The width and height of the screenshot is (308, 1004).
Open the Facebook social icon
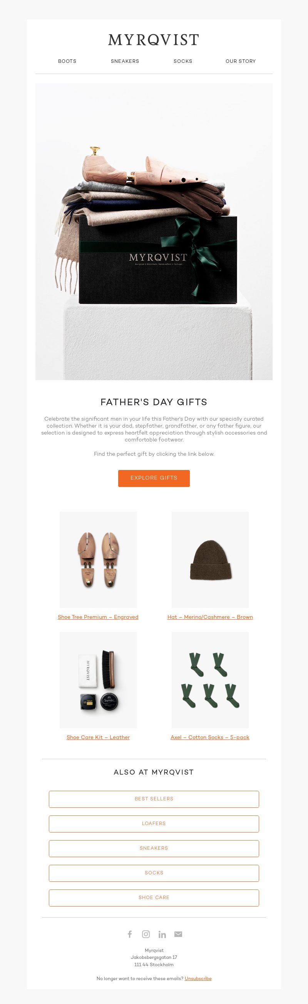(x=130, y=934)
